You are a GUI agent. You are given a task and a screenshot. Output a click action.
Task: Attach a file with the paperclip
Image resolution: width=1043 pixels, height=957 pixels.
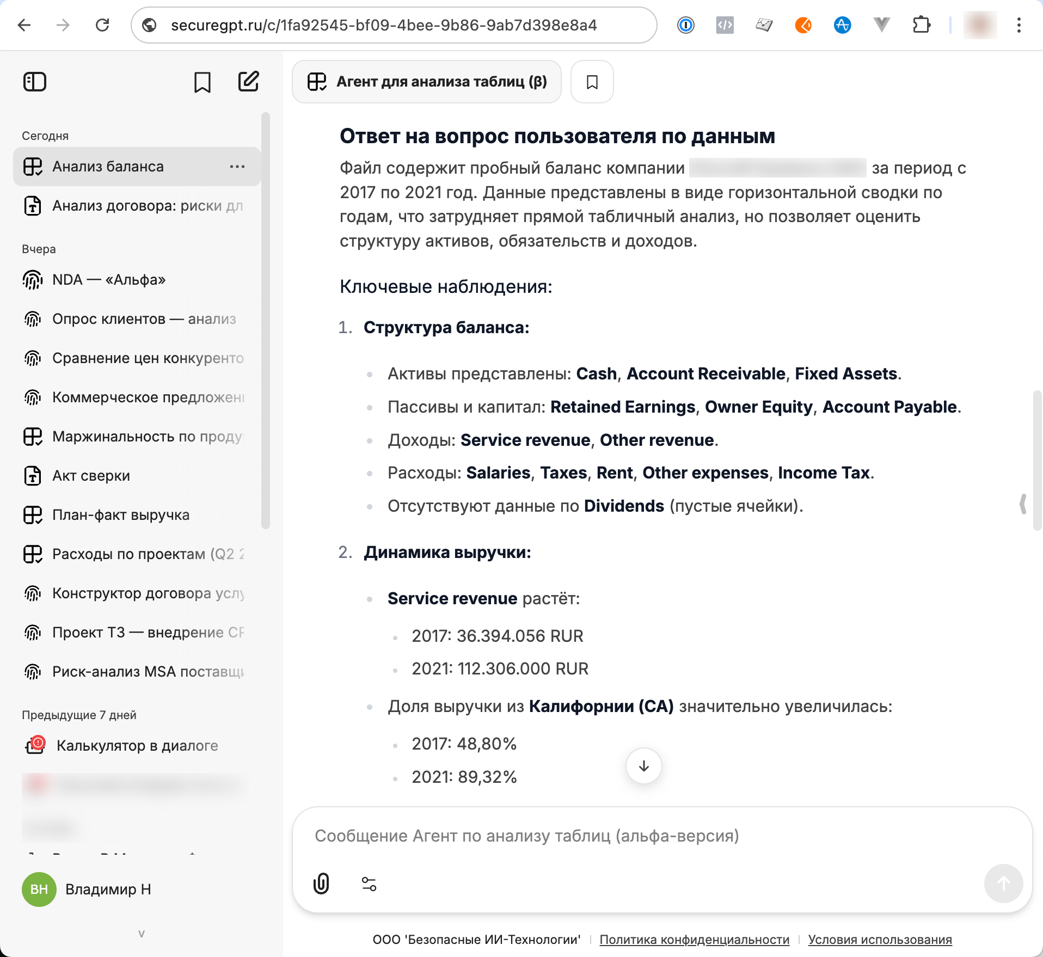point(321,884)
